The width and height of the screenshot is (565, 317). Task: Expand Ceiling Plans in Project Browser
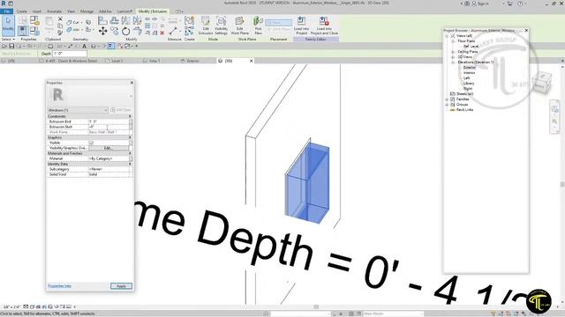[x=453, y=52]
